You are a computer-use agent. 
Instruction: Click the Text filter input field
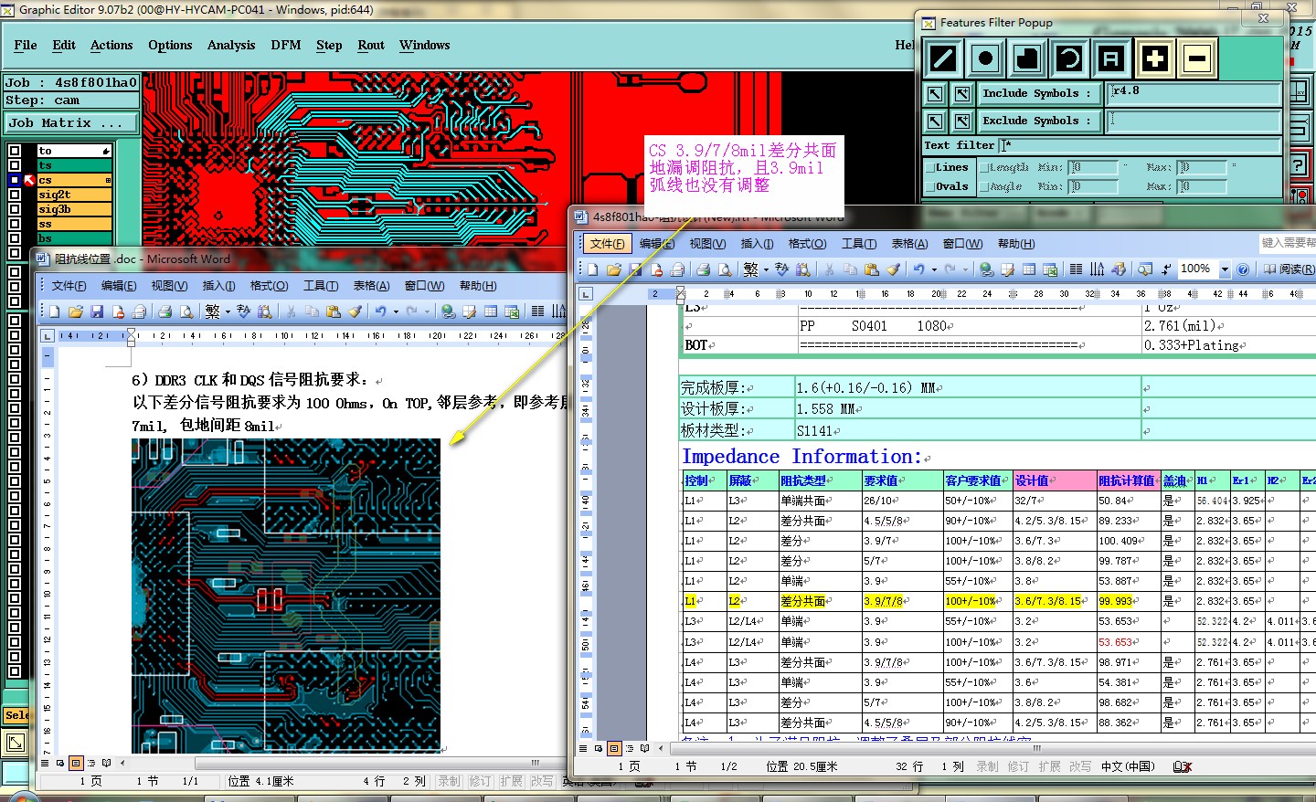[x=1141, y=145]
